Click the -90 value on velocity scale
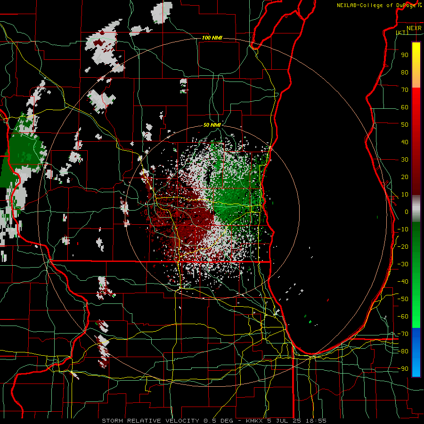 tap(403, 369)
